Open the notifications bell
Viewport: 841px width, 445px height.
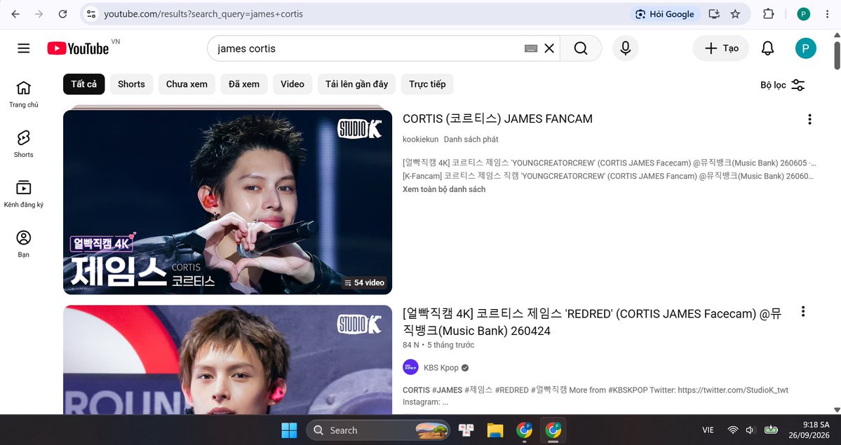click(x=768, y=48)
